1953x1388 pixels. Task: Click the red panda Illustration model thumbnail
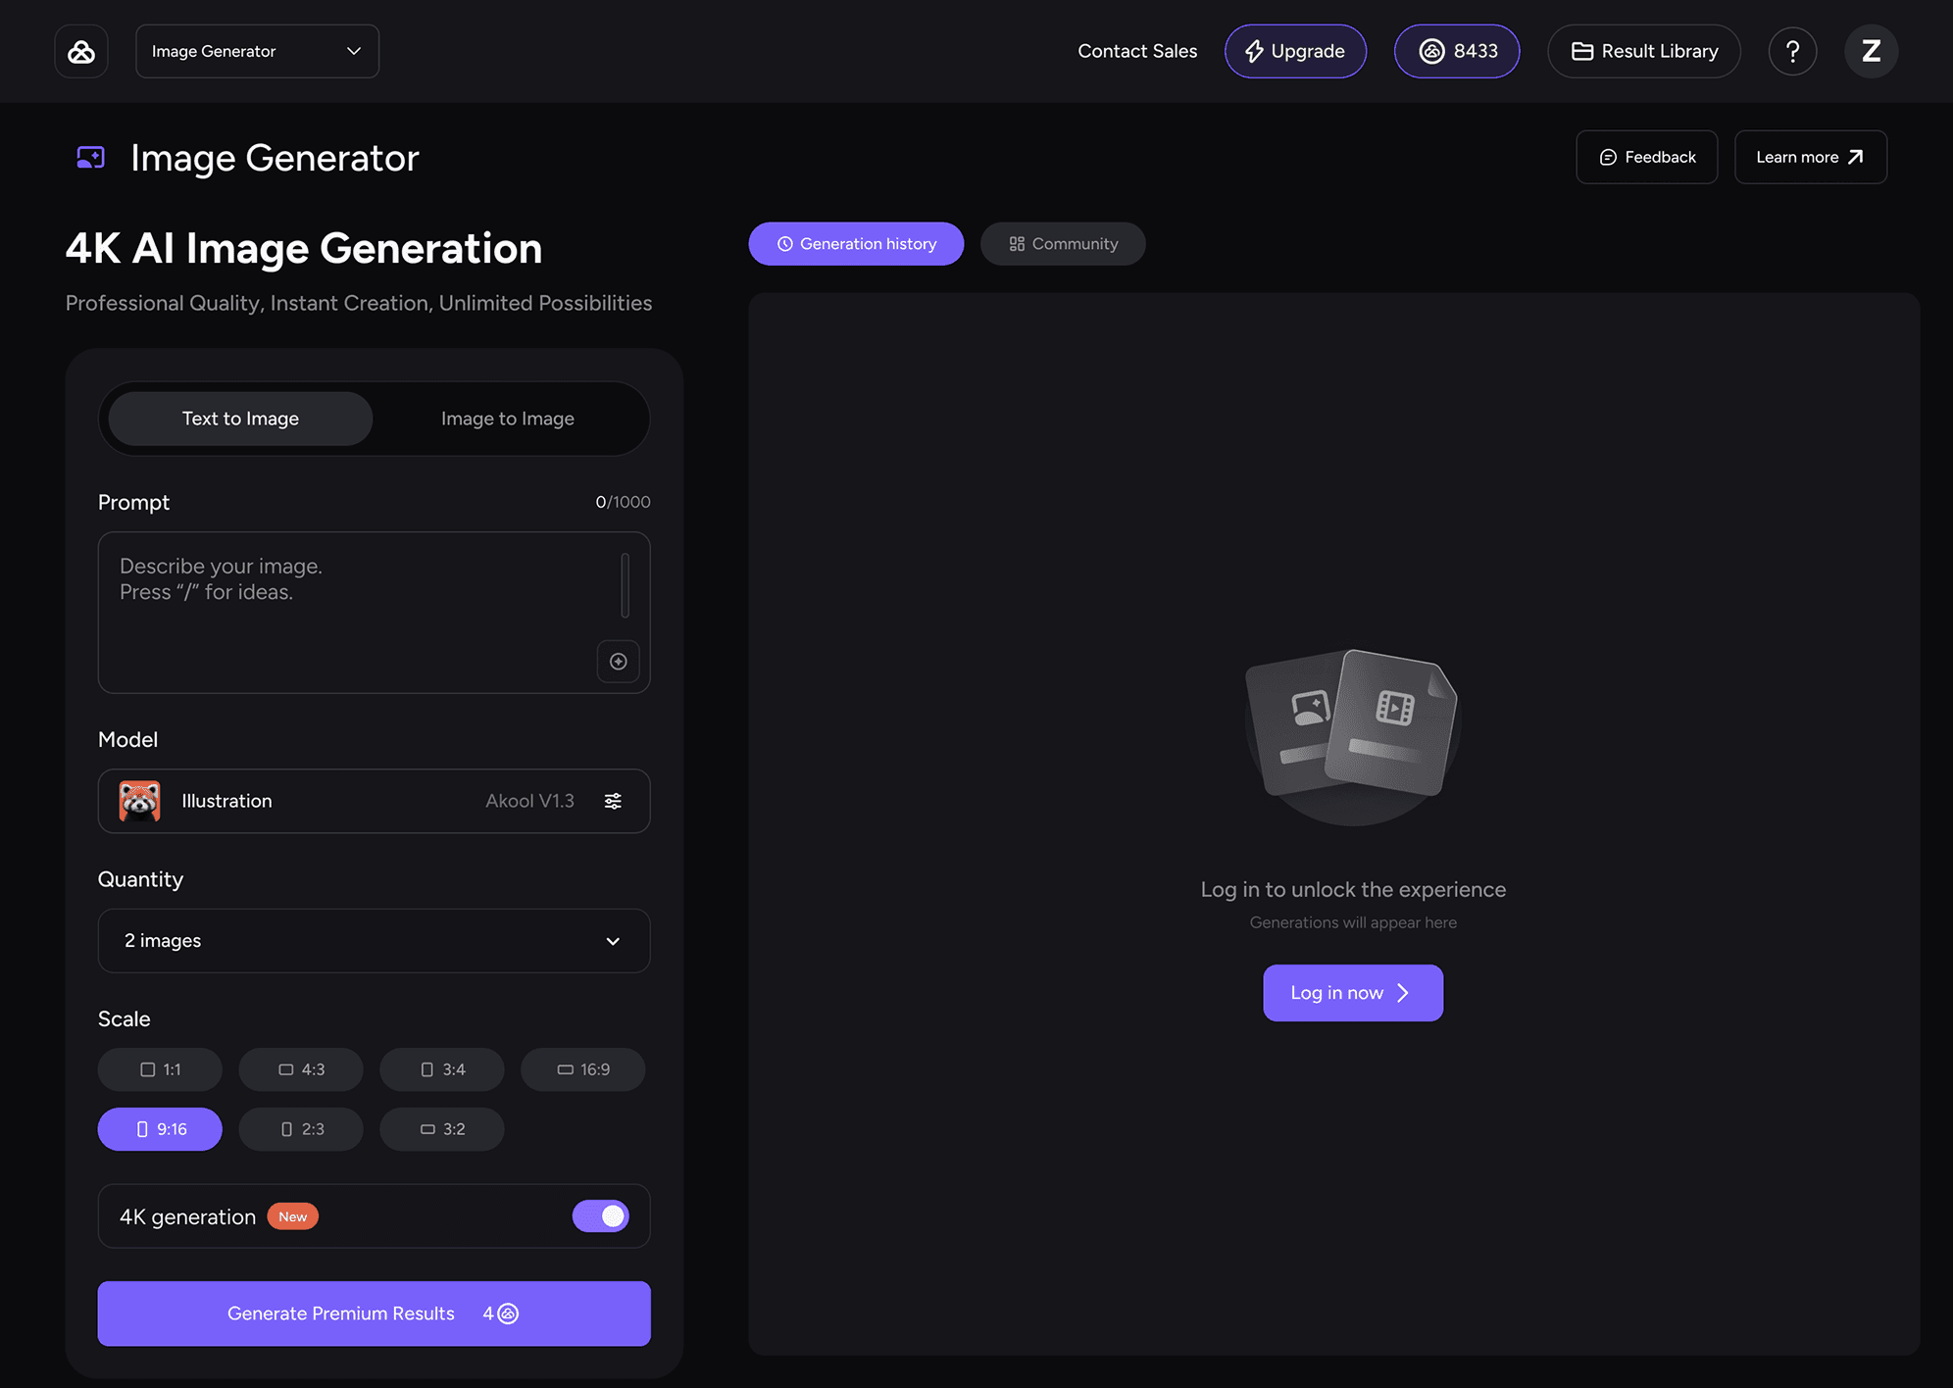(140, 801)
